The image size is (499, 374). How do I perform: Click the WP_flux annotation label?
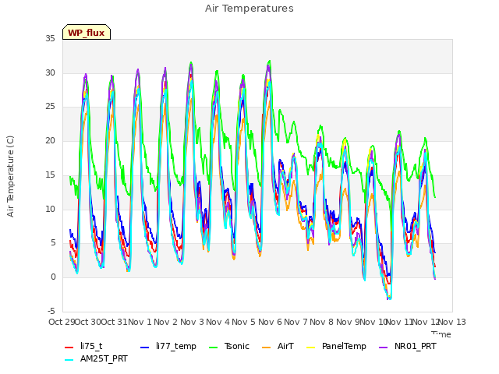pyautogui.click(x=87, y=33)
